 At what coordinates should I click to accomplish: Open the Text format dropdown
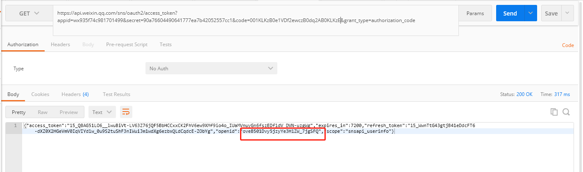tap(102, 112)
